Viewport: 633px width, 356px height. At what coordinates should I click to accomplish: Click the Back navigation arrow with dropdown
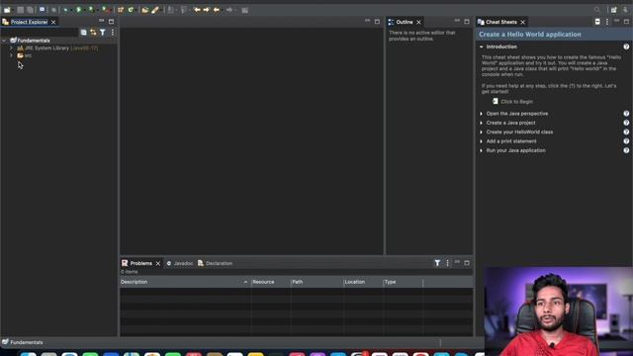coord(216,10)
